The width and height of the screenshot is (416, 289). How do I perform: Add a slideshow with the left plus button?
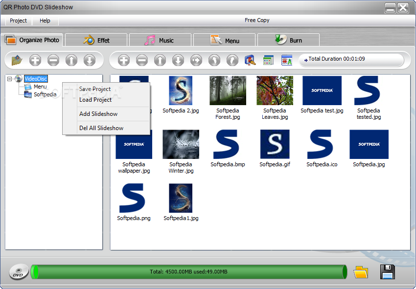pyautogui.click(x=35, y=60)
